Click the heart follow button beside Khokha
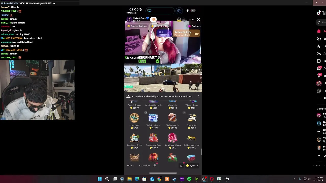This screenshot has height=183, width=326. [x=153, y=19]
